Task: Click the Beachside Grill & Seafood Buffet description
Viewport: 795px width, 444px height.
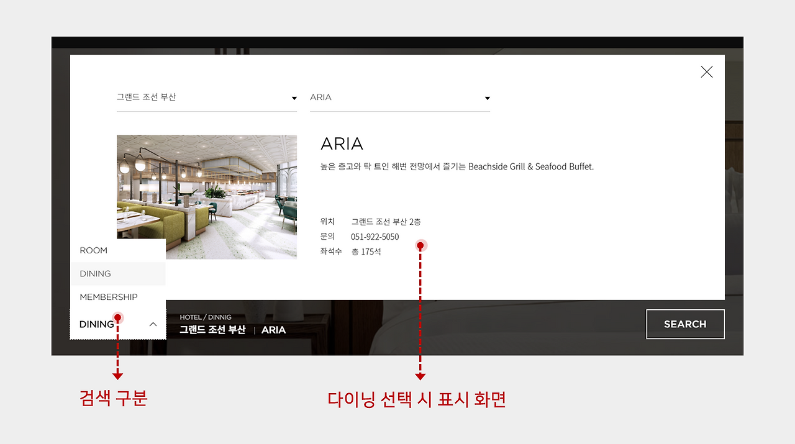Action: click(x=457, y=166)
